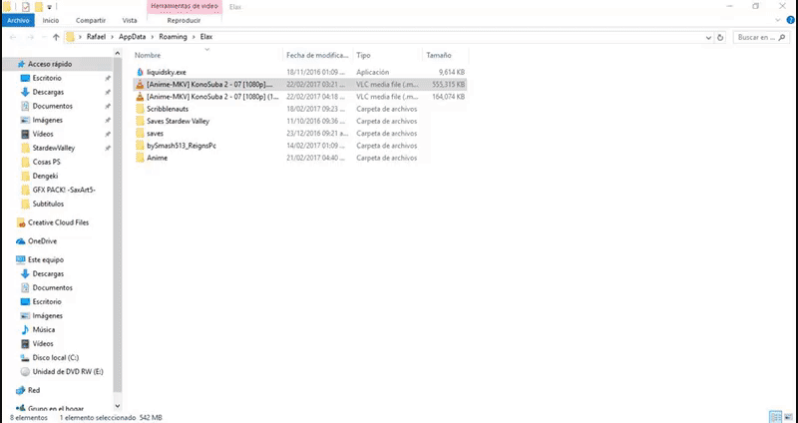Collapse the ribbon with the chevron
The height and width of the screenshot is (423, 798).
(778, 20)
